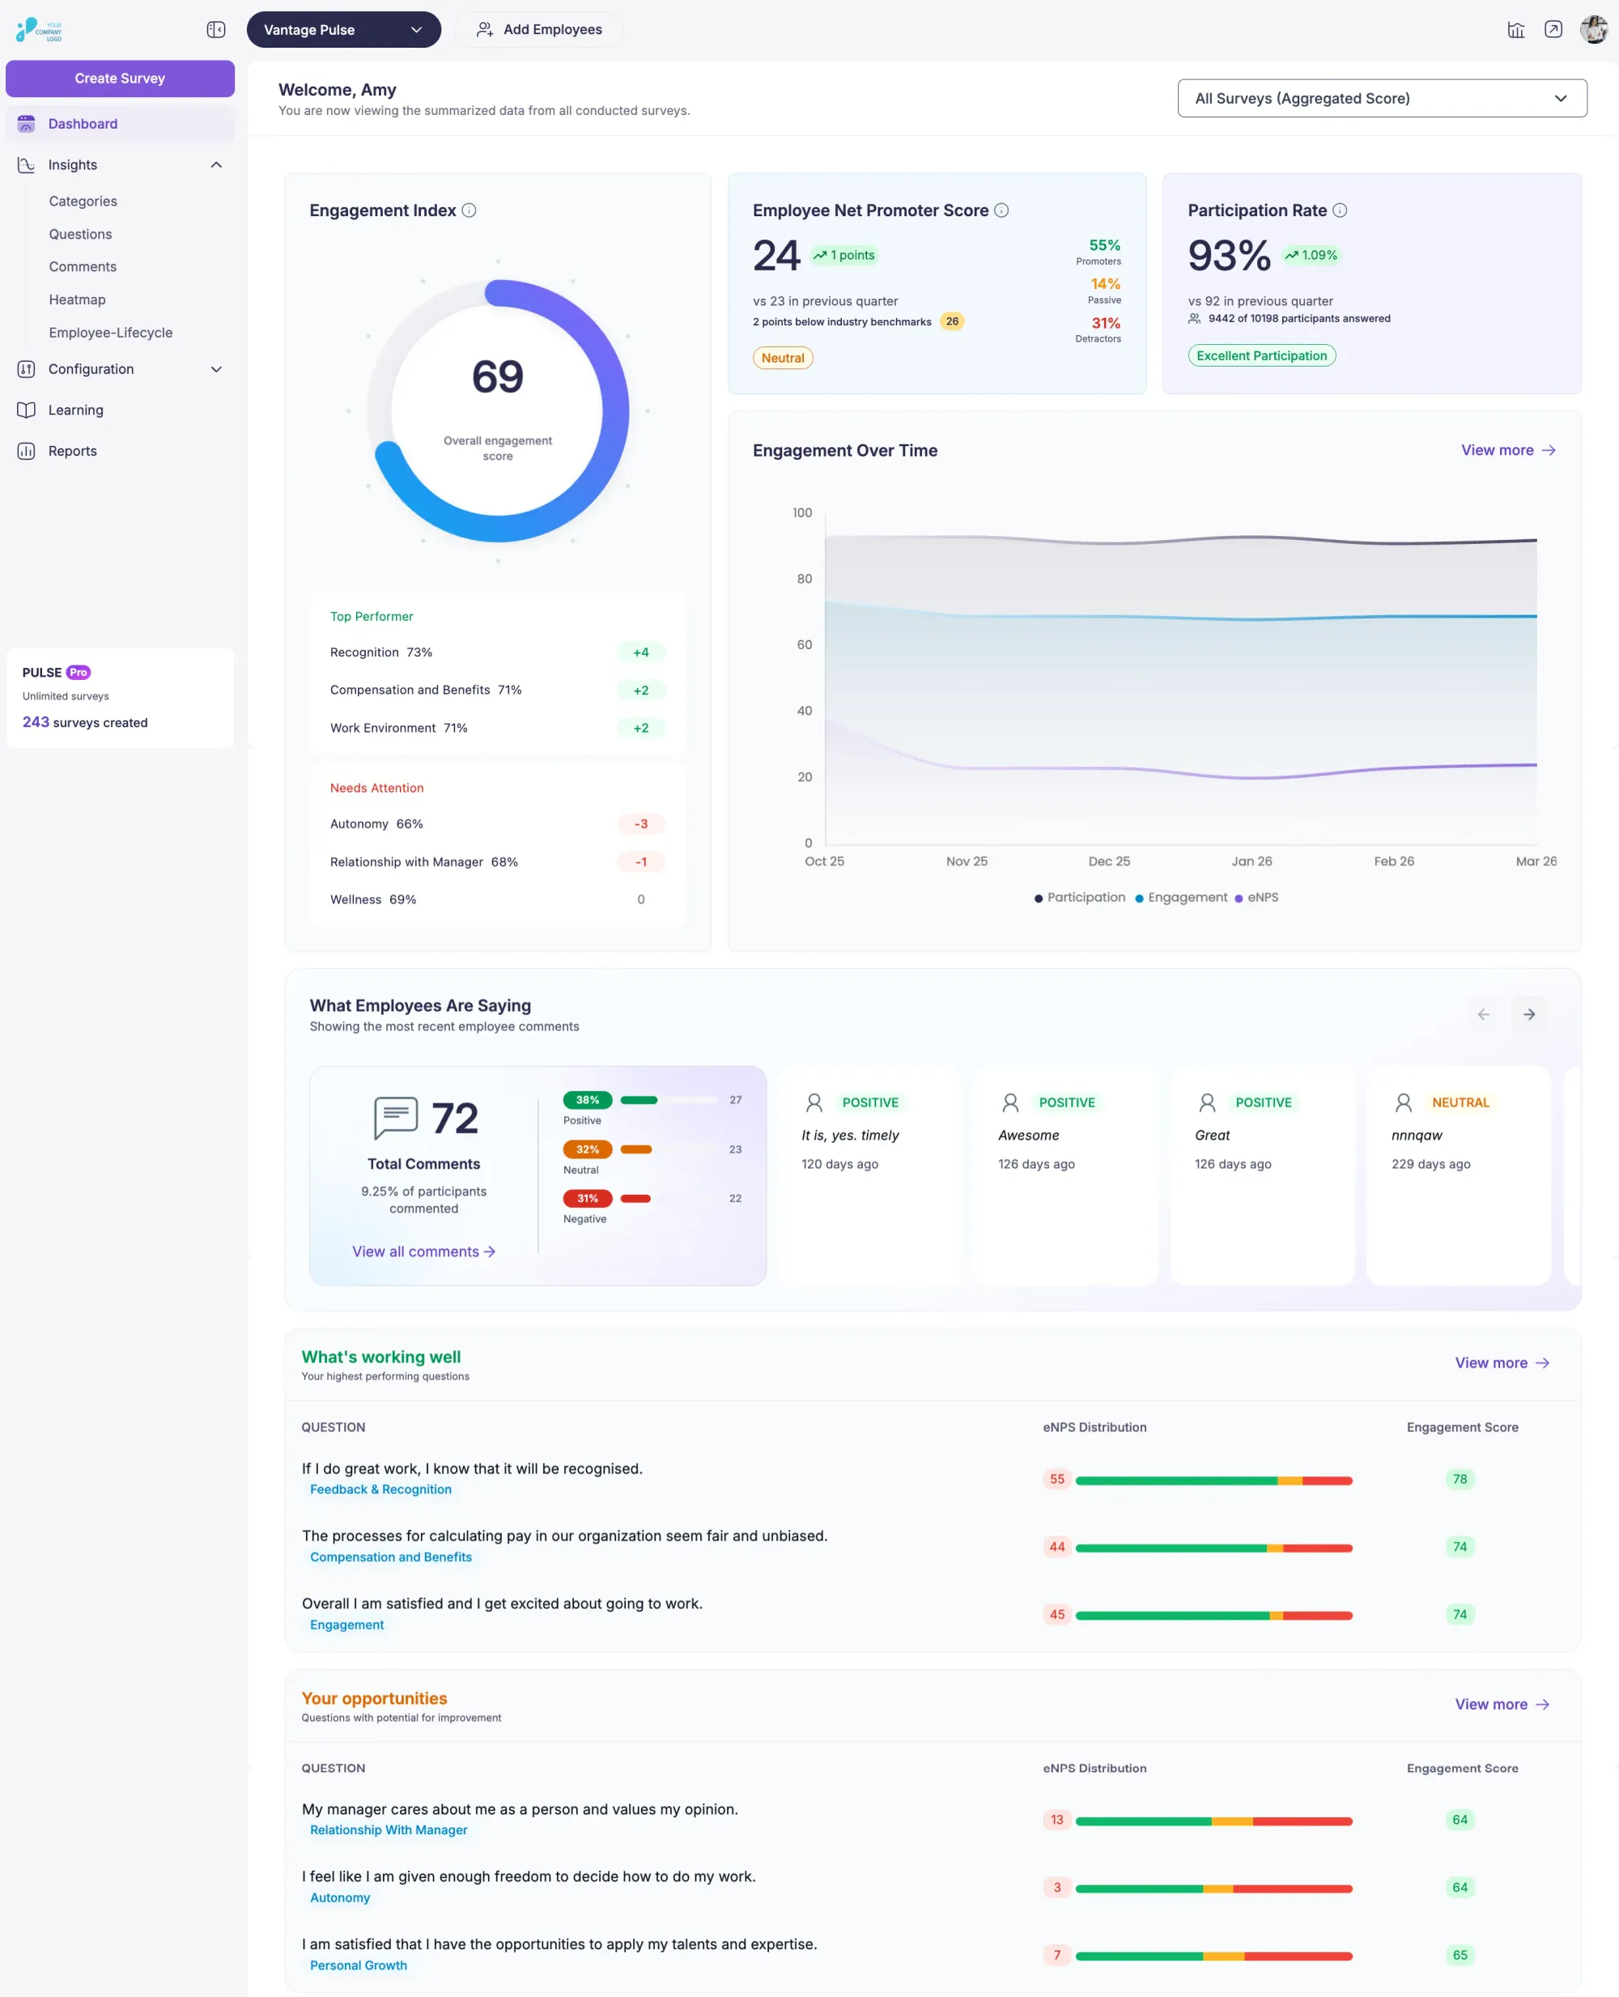Viewport: 1619px width, 1997px height.
Task: Open the Employee-Lifecycle page
Action: 110,332
